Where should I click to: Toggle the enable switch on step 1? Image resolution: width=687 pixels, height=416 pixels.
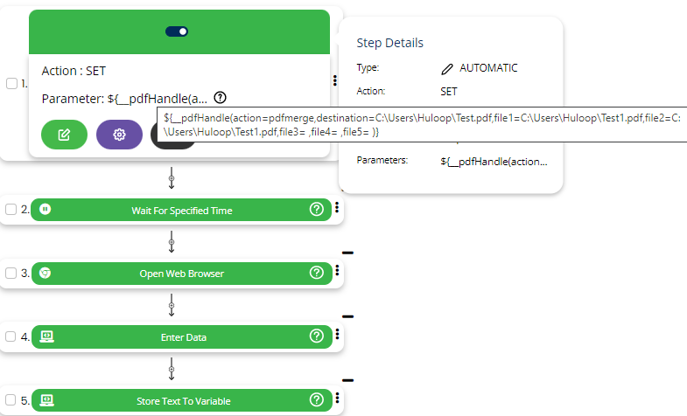(177, 31)
